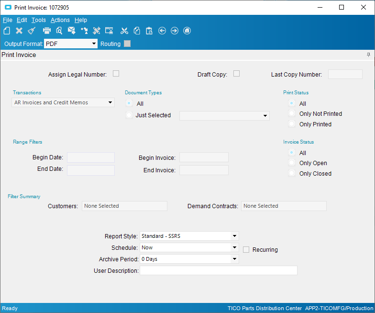Click the Paste clipboard icon
This screenshot has height=313, width=375.
pos(149,31)
